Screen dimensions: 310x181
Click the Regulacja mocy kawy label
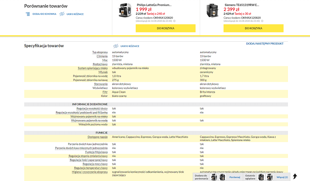click(x=95, y=164)
